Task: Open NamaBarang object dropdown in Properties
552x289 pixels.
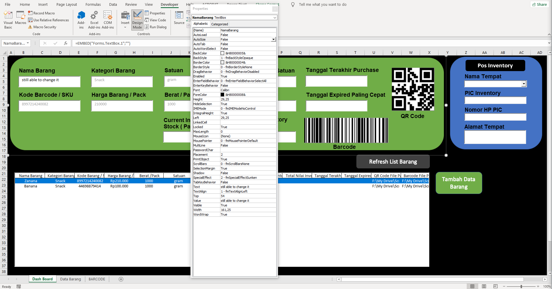Action: point(275,18)
